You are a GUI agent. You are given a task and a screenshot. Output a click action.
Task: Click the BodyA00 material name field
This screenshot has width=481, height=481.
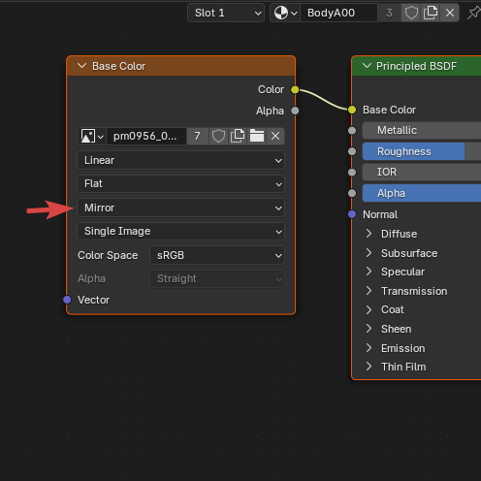click(x=338, y=13)
